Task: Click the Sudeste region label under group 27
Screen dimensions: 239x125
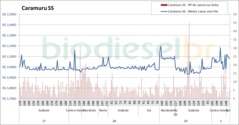Action: [x=44, y=111]
